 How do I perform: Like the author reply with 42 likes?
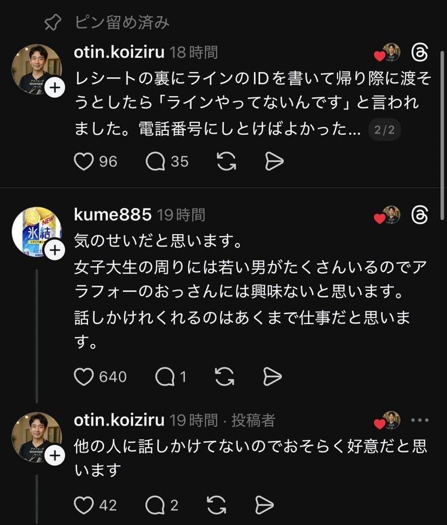83,505
